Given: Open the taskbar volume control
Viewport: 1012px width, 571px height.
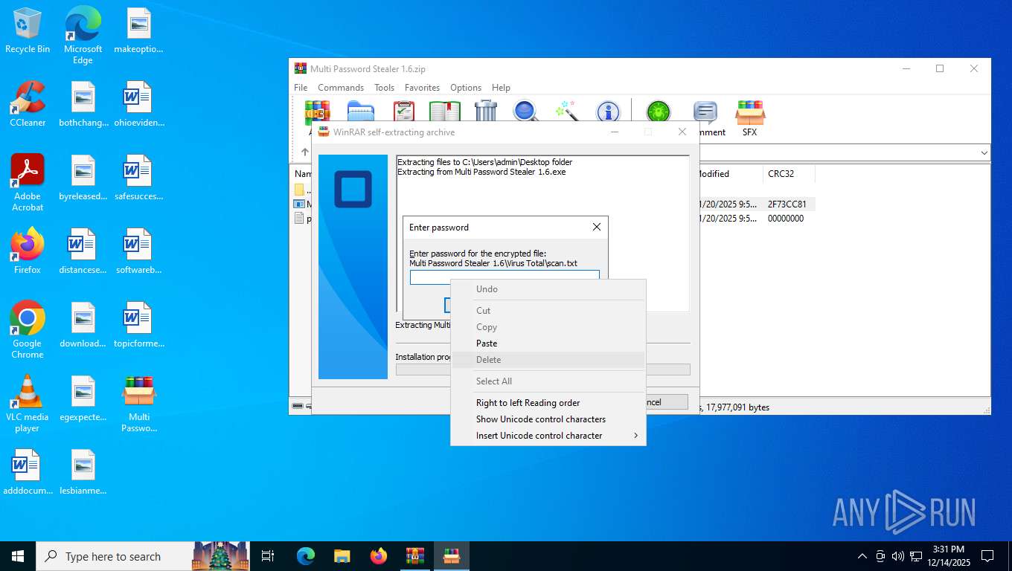Looking at the screenshot, I should coord(897,556).
